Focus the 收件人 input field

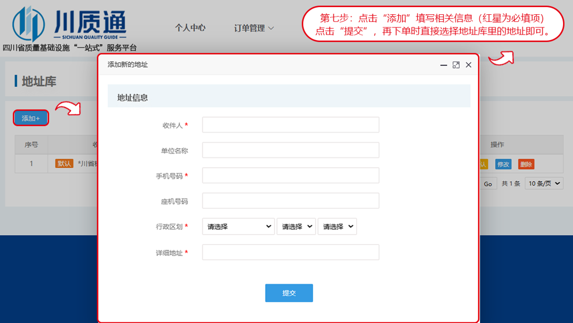tap(290, 125)
